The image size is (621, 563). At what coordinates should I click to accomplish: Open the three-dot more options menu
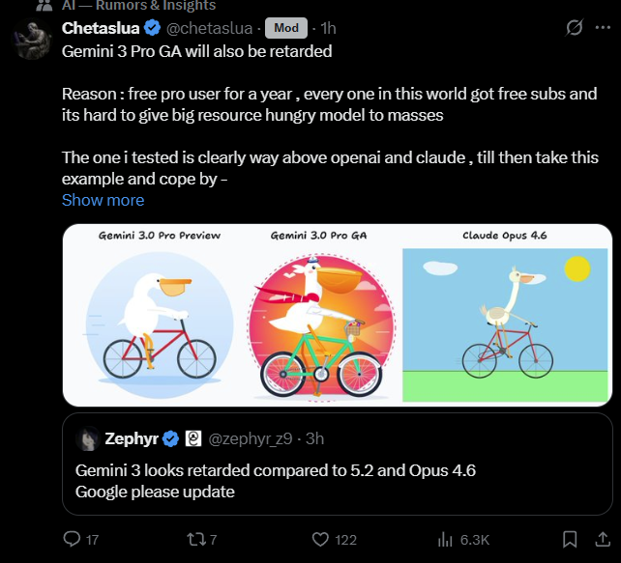pos(605,28)
